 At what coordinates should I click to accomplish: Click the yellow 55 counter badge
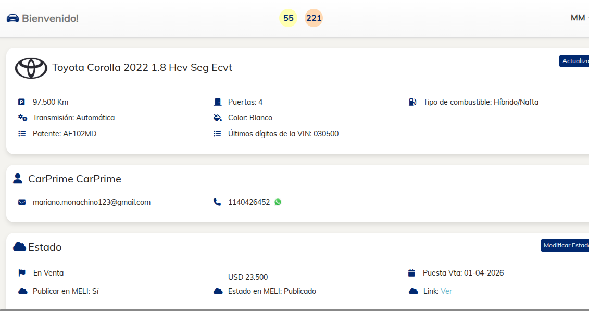pyautogui.click(x=289, y=18)
